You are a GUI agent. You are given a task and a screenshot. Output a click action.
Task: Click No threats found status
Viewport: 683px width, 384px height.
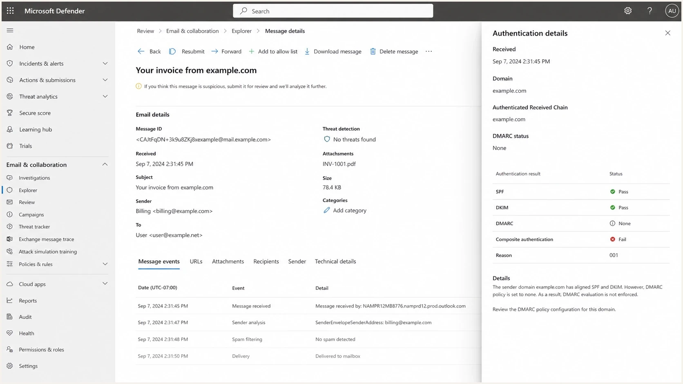pos(350,140)
